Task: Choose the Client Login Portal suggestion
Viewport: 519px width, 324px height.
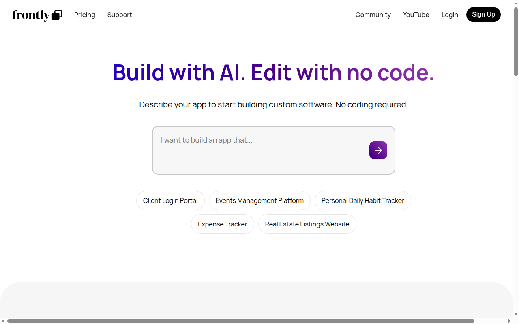Action: coord(170,200)
